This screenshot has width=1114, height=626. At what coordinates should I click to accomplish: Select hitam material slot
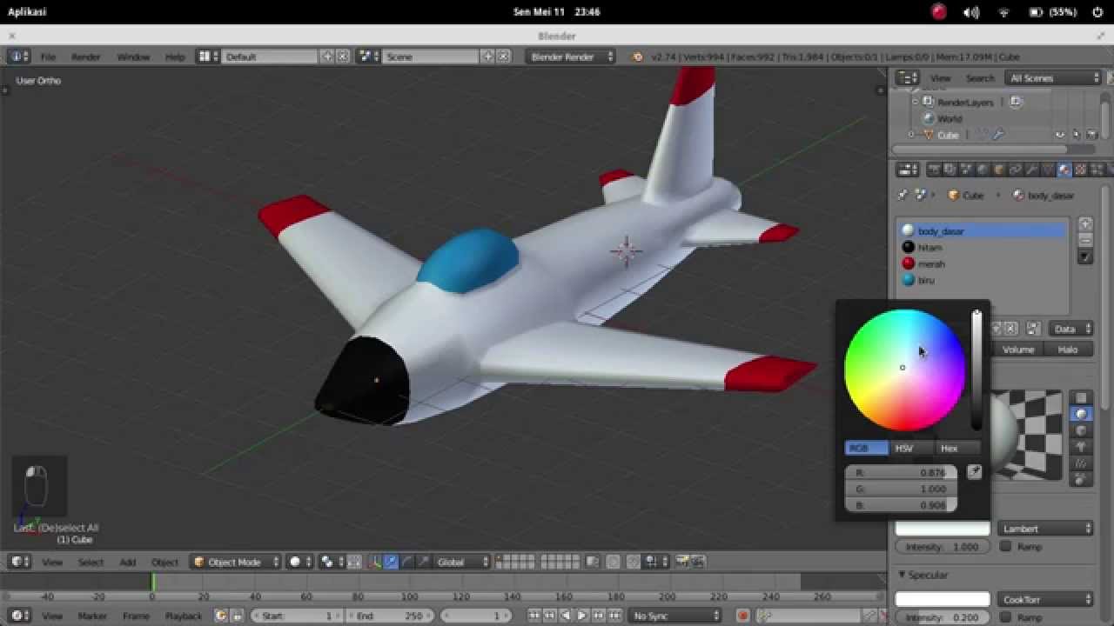click(983, 247)
